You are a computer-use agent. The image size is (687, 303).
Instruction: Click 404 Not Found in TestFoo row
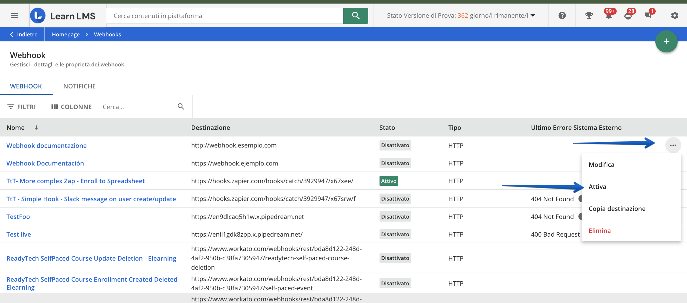552,217
